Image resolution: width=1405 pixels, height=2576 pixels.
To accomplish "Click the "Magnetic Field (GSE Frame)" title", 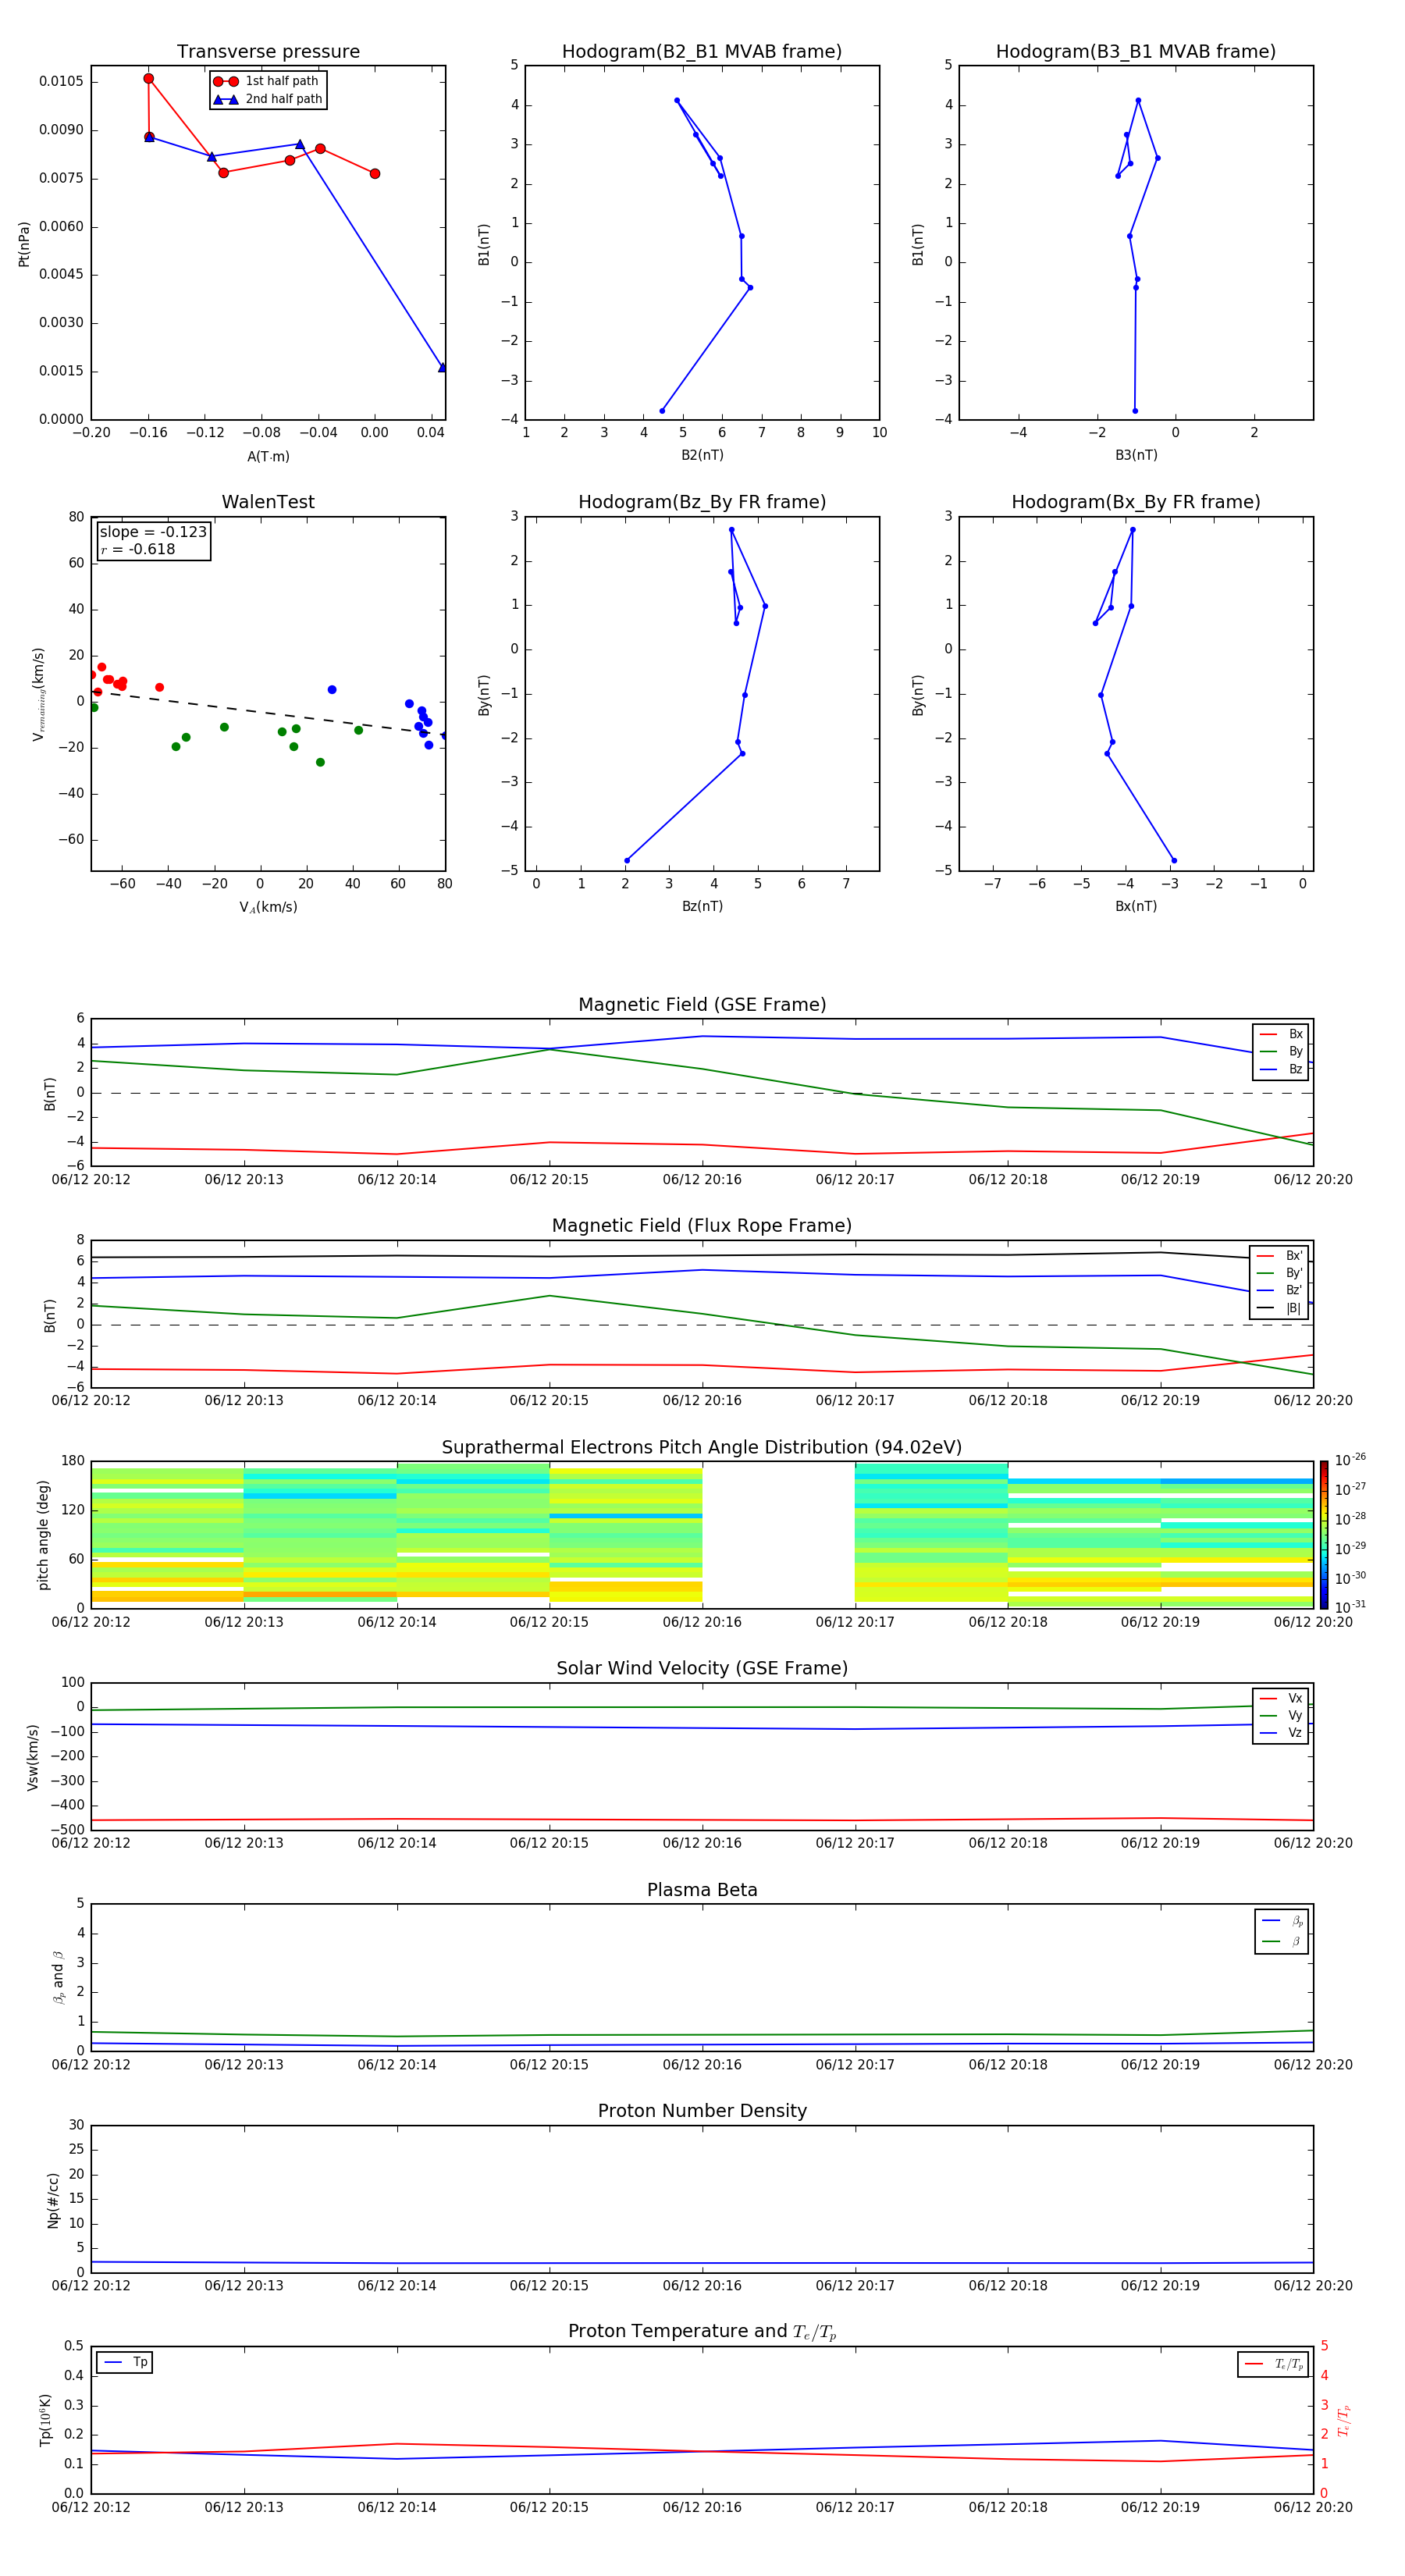I will coord(702,1005).
